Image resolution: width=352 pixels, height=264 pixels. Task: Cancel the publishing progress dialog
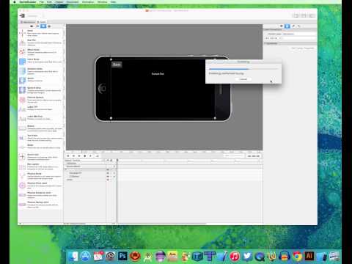click(x=243, y=79)
